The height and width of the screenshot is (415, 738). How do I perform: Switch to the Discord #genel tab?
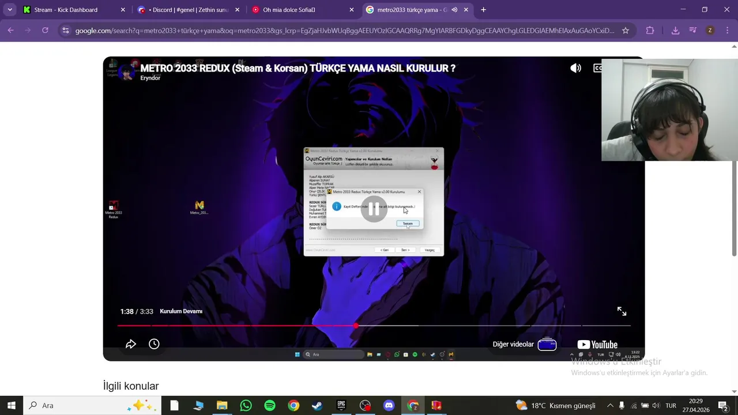coord(188,10)
